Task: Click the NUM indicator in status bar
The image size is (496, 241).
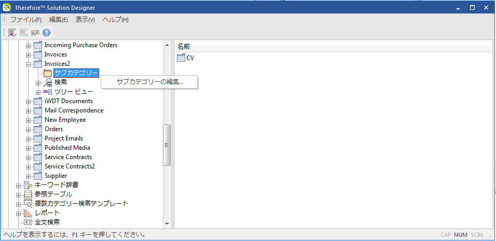Action: (461, 235)
